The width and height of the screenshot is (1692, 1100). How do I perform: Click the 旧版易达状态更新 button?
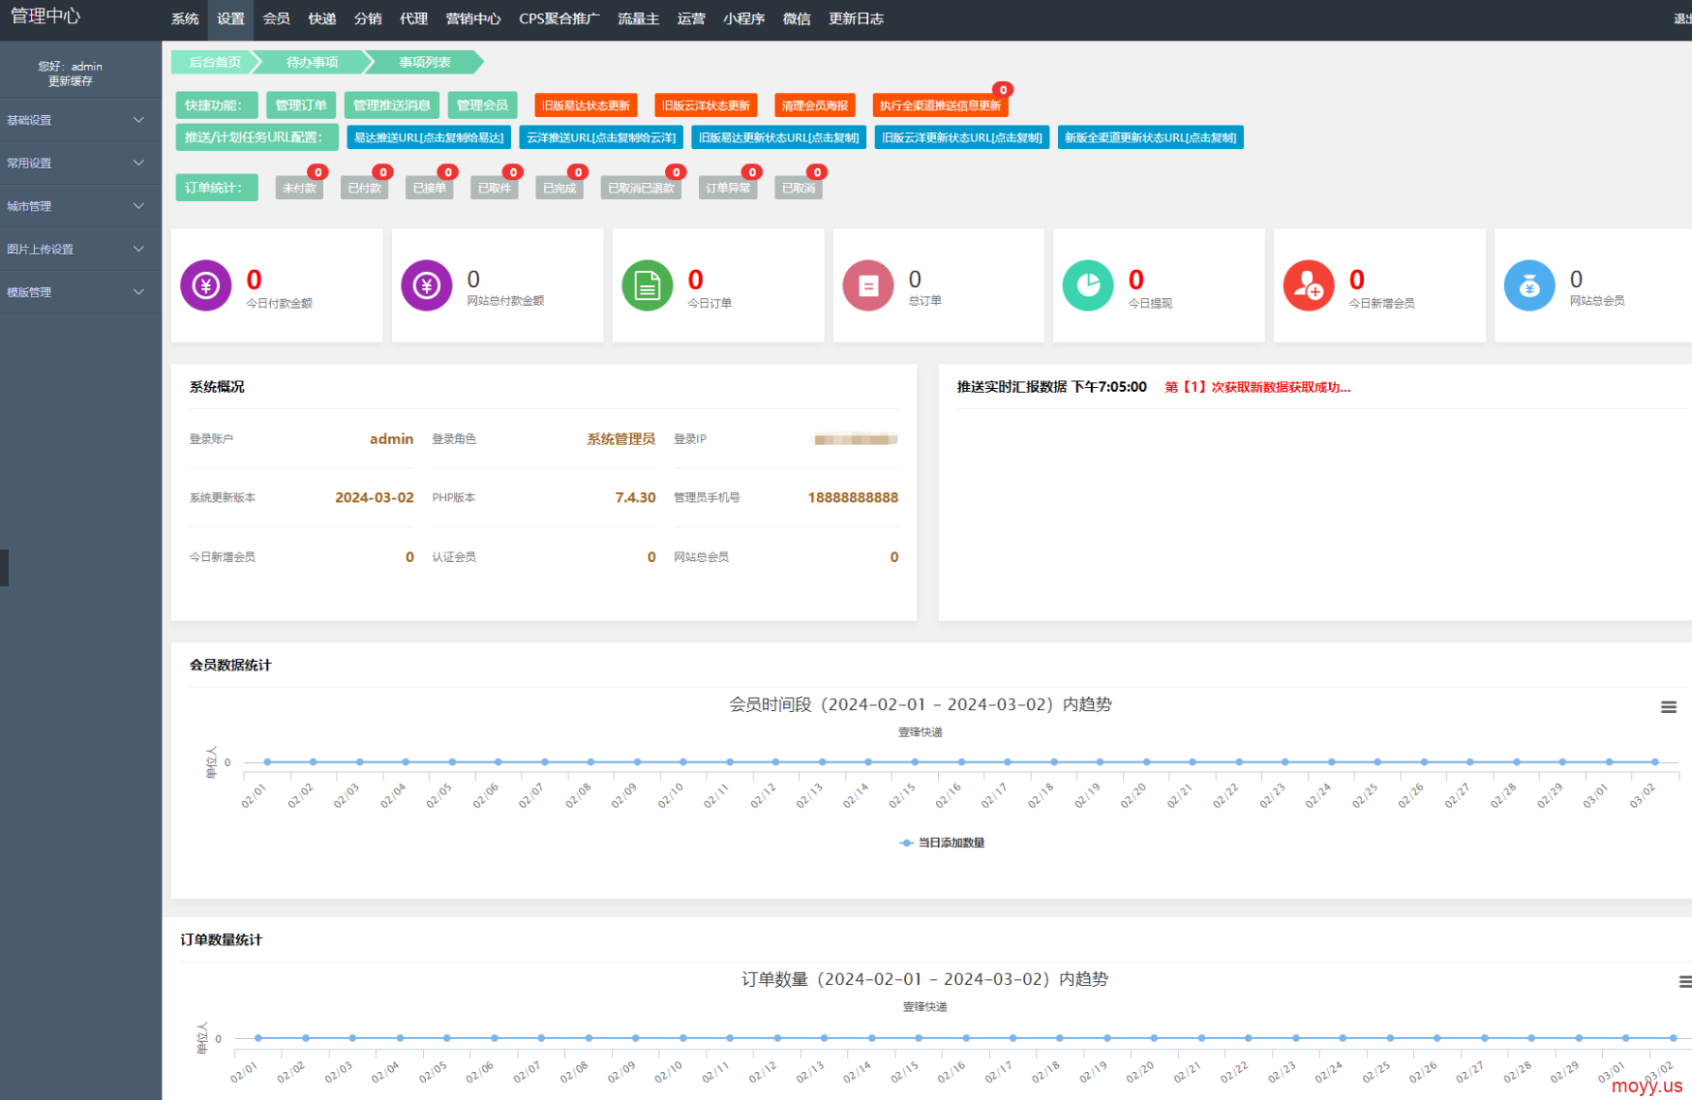click(586, 105)
